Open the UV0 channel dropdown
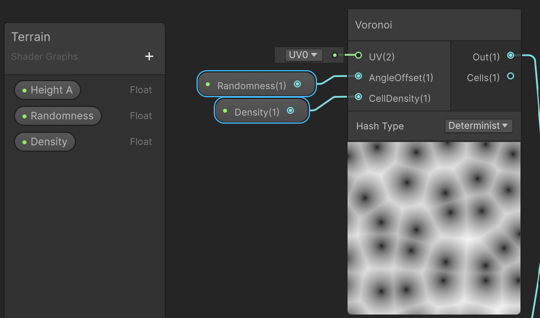 click(x=303, y=55)
